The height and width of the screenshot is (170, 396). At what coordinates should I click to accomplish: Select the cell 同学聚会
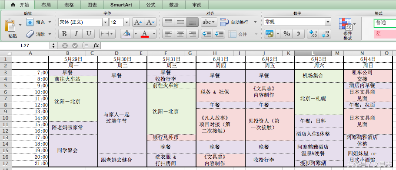pyautogui.click(x=73, y=151)
